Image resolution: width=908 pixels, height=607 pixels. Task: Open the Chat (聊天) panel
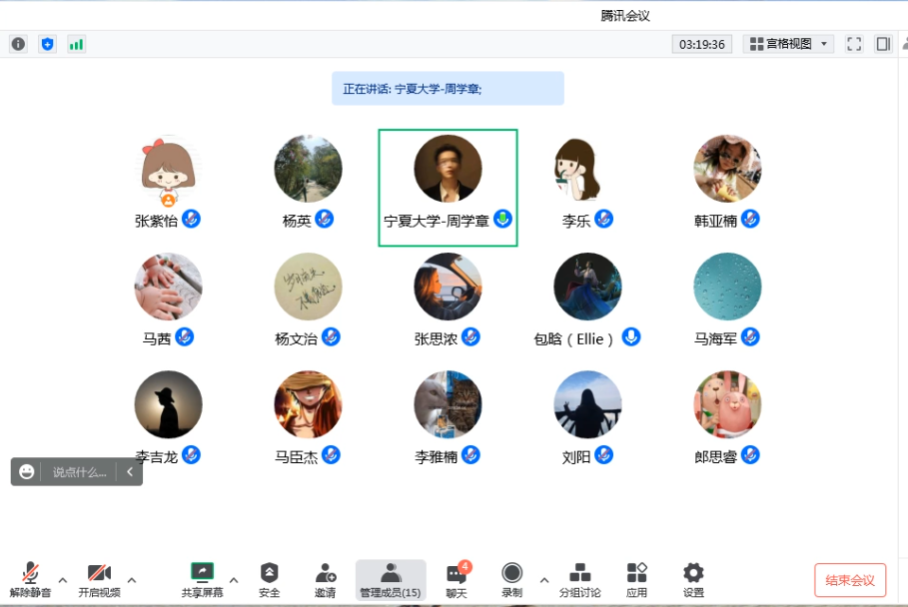point(456,579)
